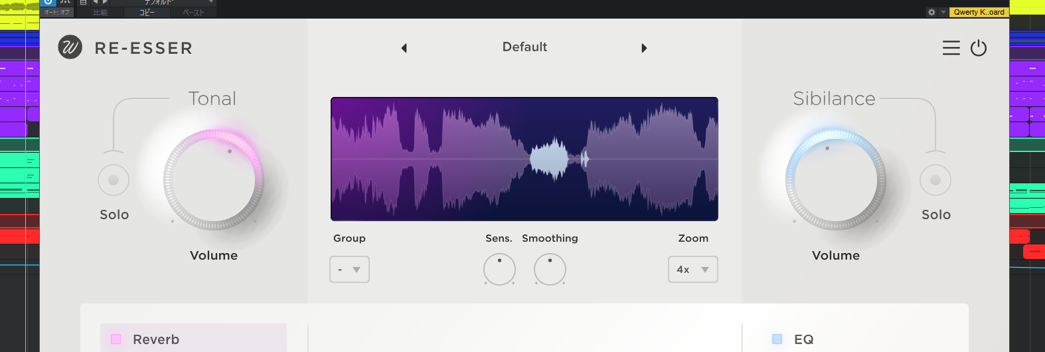Click the RE-ESSER circular logo icon
1045x352 pixels.
[x=70, y=47]
